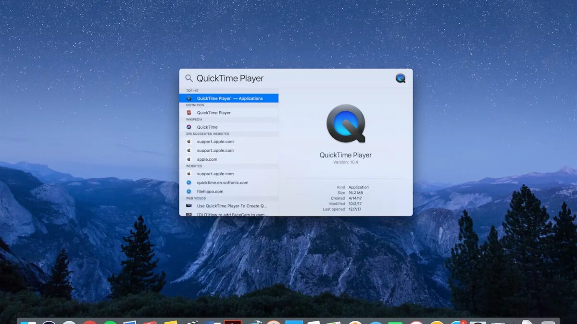Select the '[OLD]How to add FaceCam' video result
This screenshot has width=577, height=324.
click(x=231, y=214)
